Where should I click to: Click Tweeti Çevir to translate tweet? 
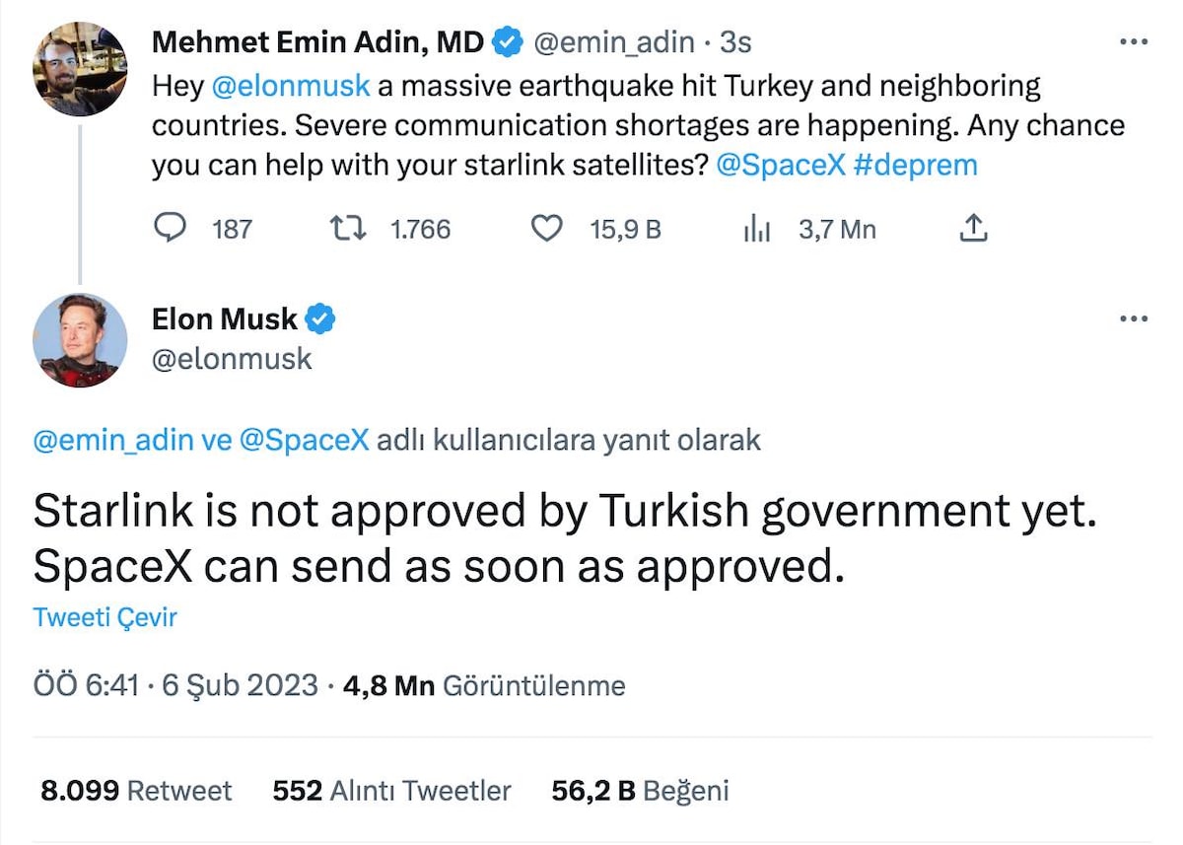pos(105,617)
